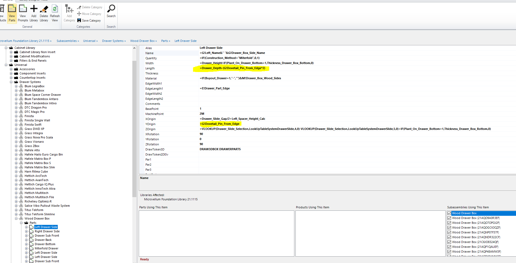This screenshot has height=263, width=516.
Task: Click the part icon beside Right Drawer Side
Action: (x=31, y=232)
